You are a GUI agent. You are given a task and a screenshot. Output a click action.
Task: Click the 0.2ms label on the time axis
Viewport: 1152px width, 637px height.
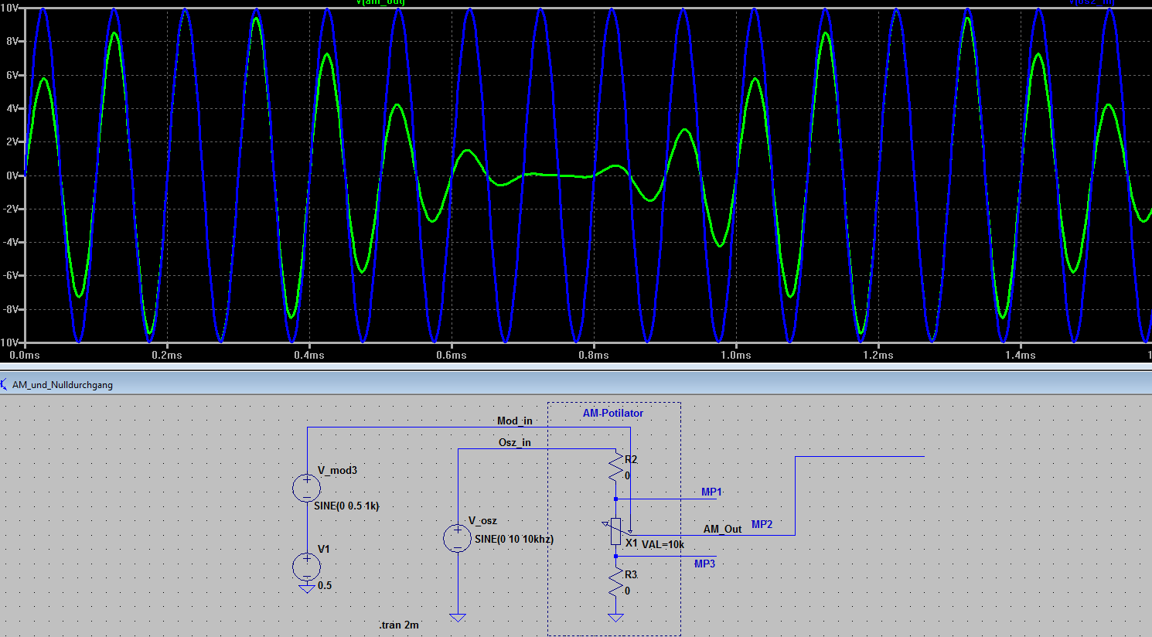pyautogui.click(x=166, y=355)
